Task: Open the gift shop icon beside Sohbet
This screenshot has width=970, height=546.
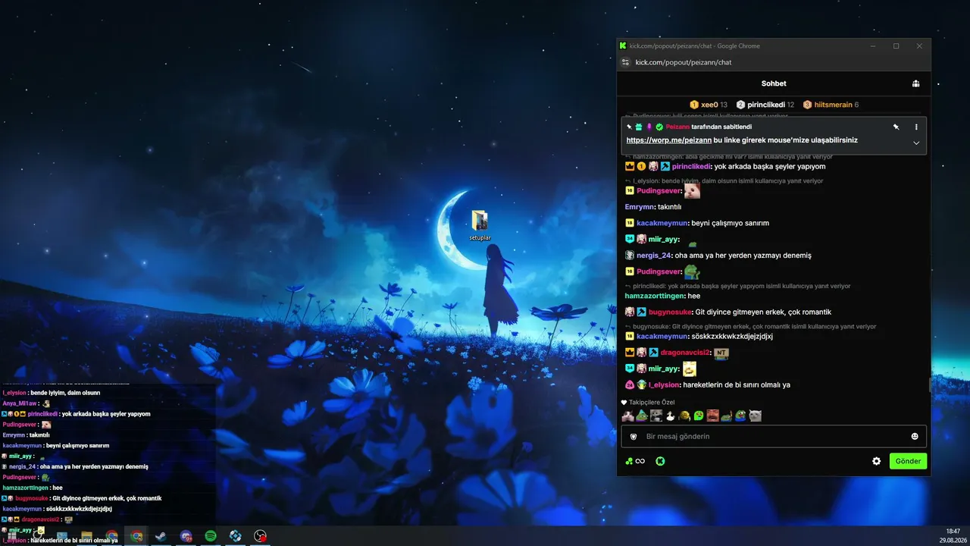Action: click(x=915, y=83)
